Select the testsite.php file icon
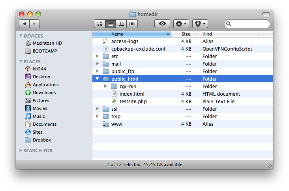The height and width of the screenshot is (191, 289). click(114, 102)
